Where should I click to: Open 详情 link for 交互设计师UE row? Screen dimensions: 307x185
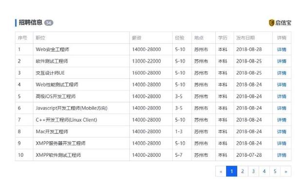coord(282,73)
